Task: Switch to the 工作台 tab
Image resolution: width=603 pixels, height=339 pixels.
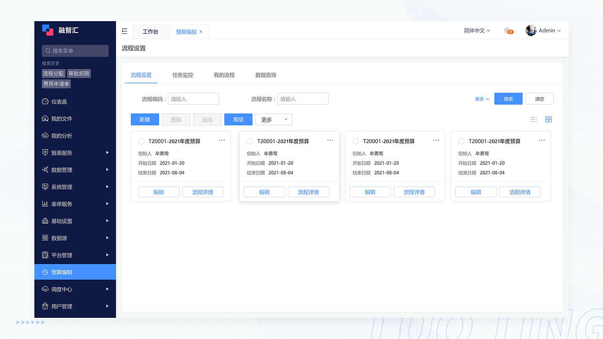Action: [150, 32]
